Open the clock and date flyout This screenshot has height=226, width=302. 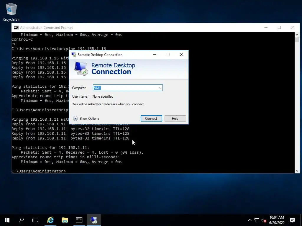click(277, 220)
